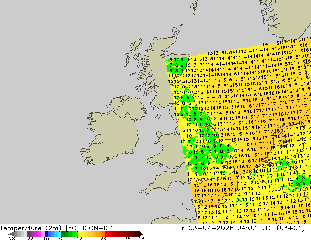Select the bright red legend swatch at 26
Viewport: 311px width, 240px height.
pyautogui.click(x=107, y=234)
